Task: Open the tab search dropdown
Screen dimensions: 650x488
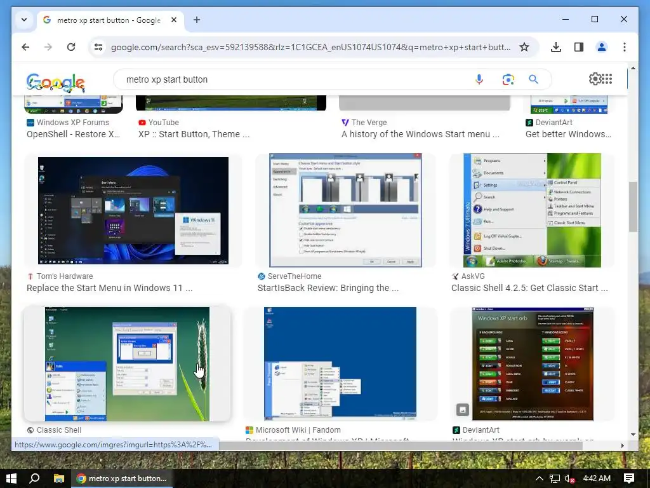Action: coord(24,20)
